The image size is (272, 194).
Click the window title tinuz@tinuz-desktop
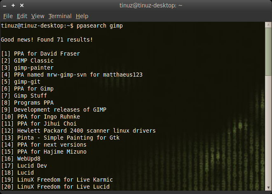coord(151,5)
